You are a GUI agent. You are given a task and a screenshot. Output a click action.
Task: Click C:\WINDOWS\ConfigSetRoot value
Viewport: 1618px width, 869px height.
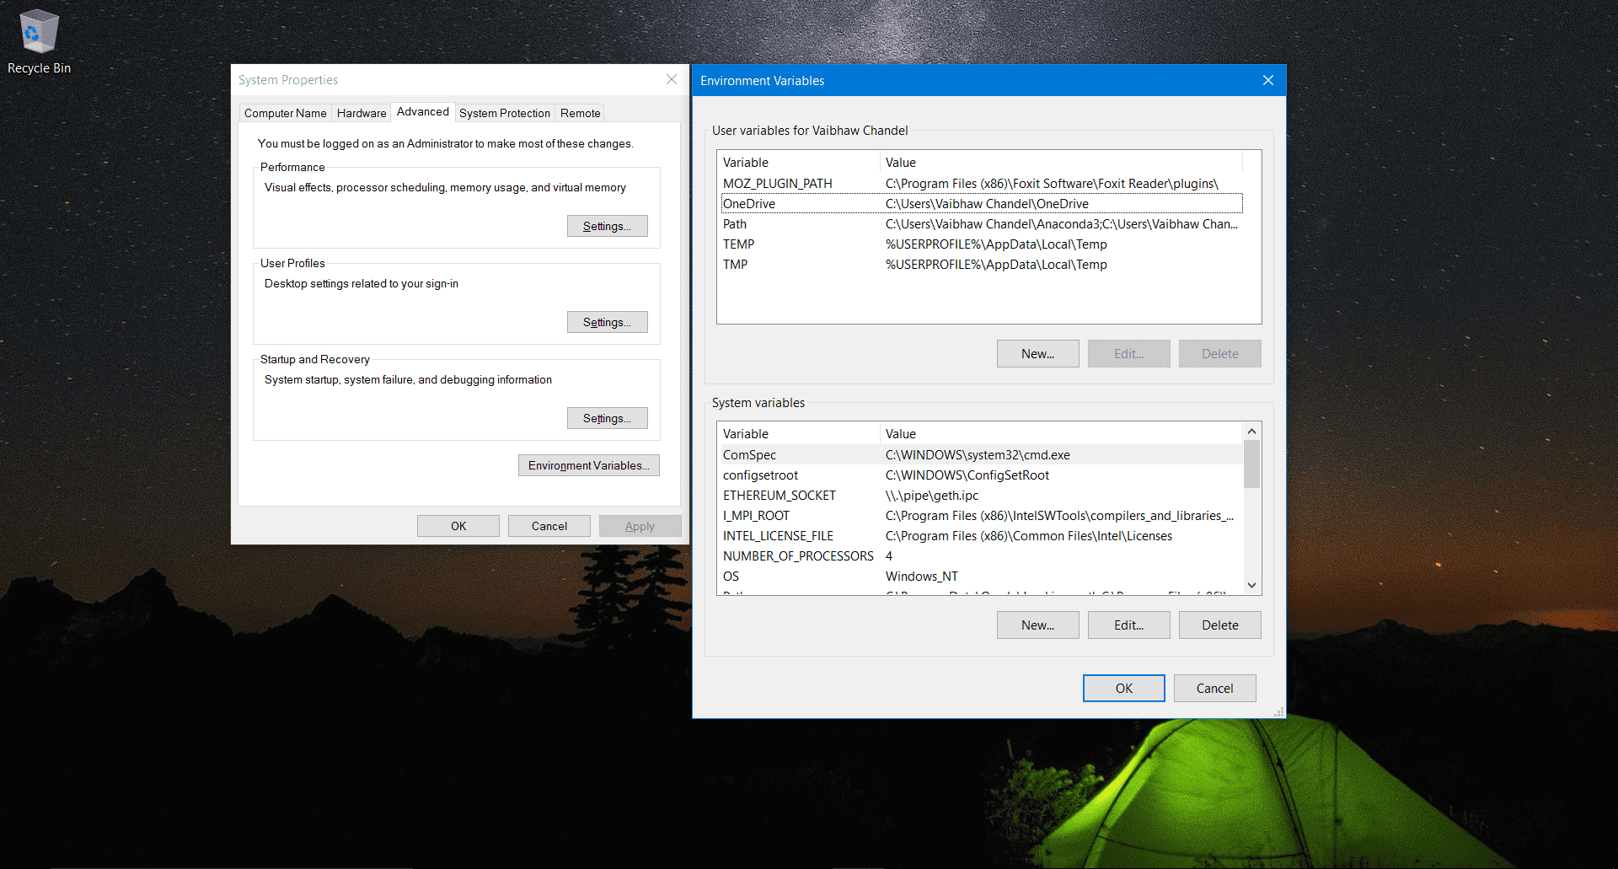click(967, 475)
